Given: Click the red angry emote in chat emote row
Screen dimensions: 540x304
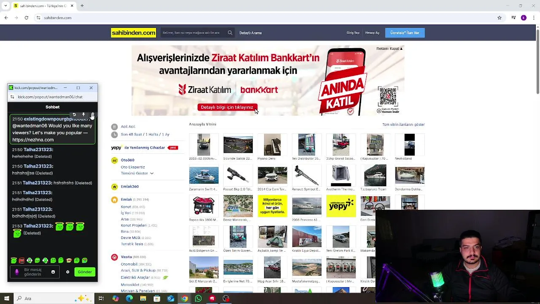Looking at the screenshot, I should click(x=22, y=261).
